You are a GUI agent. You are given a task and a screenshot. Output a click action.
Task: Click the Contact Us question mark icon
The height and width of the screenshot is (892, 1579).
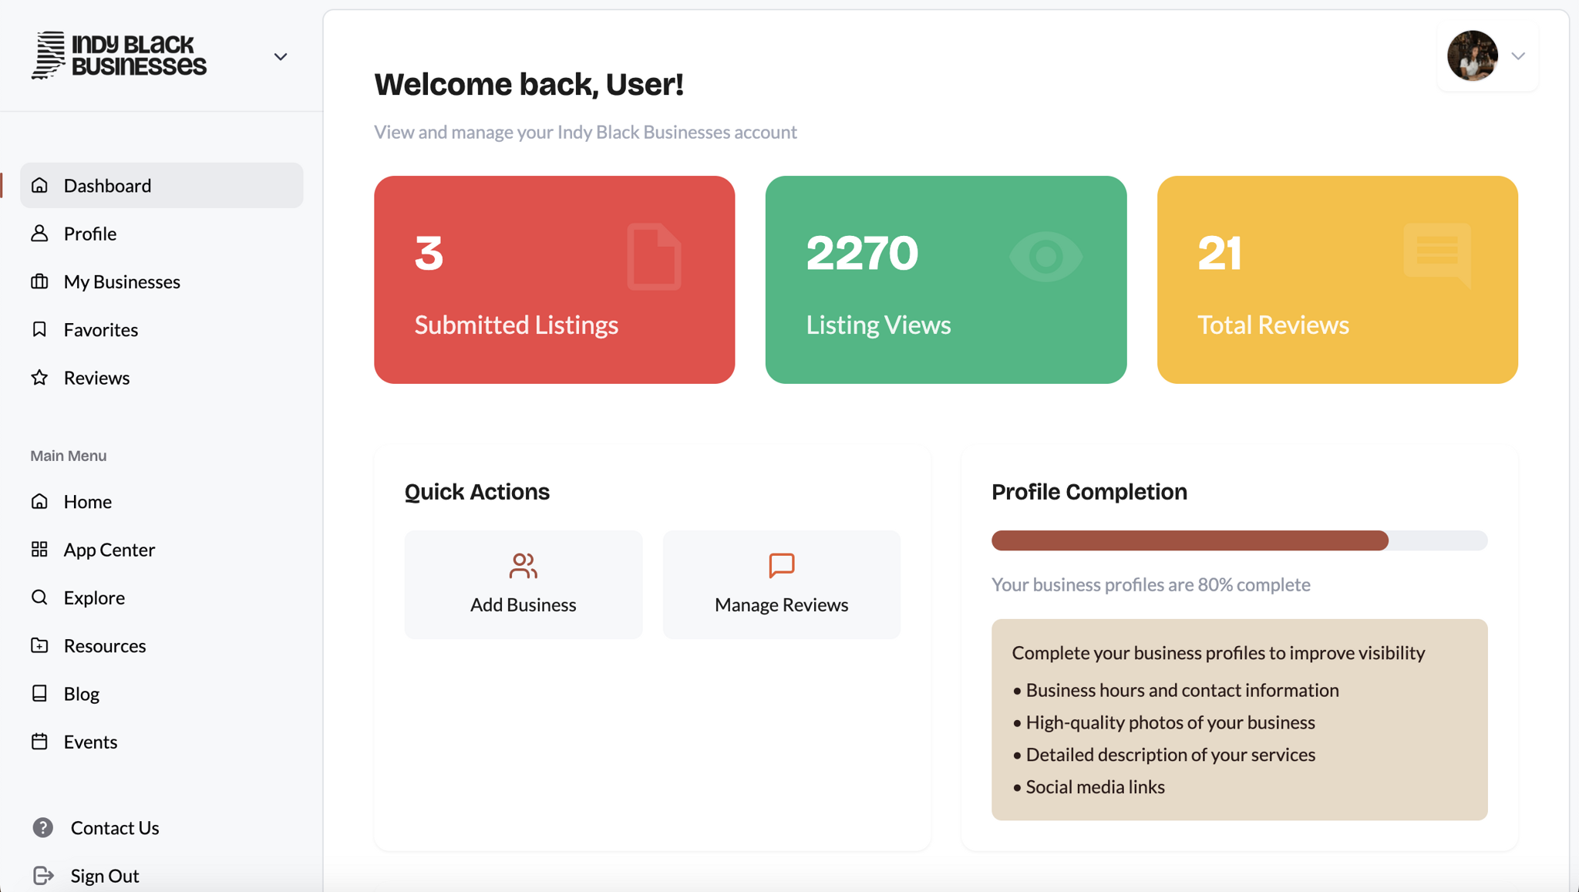42,827
